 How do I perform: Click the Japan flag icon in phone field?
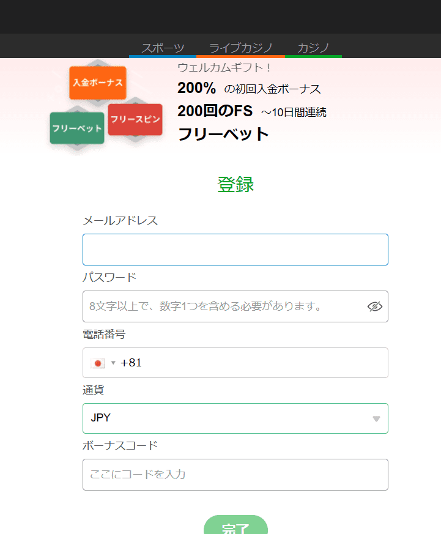coord(98,363)
